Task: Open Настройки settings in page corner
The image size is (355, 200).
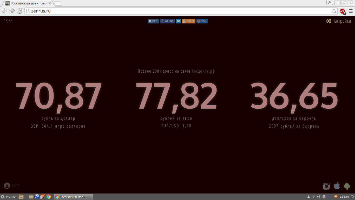Action: pos(338,21)
